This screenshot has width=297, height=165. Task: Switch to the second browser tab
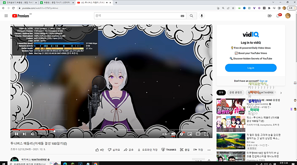click(x=57, y=3)
